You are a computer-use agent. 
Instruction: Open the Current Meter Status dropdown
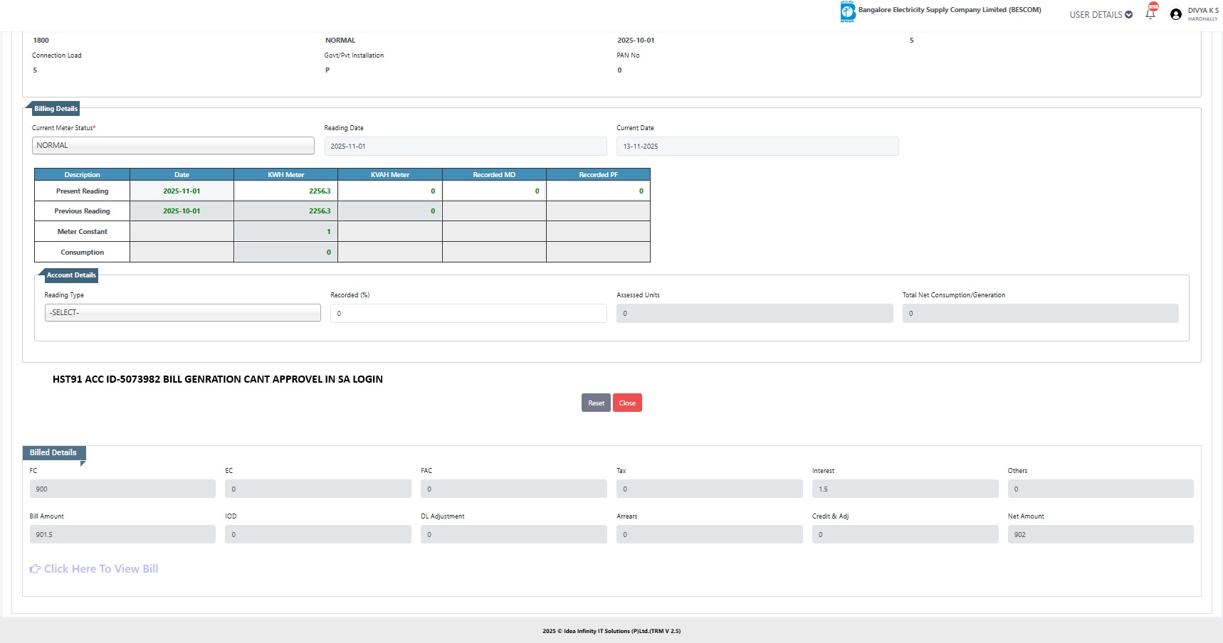point(173,146)
